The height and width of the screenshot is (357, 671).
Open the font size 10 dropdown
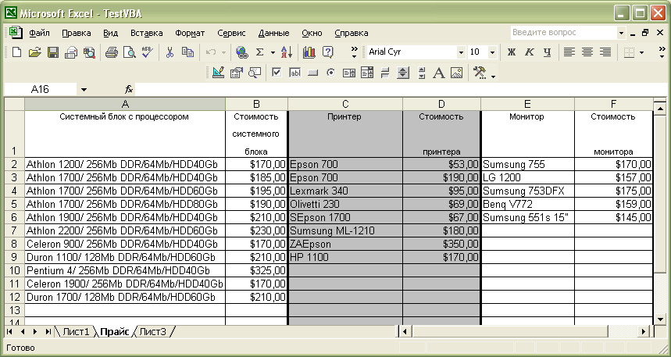493,52
